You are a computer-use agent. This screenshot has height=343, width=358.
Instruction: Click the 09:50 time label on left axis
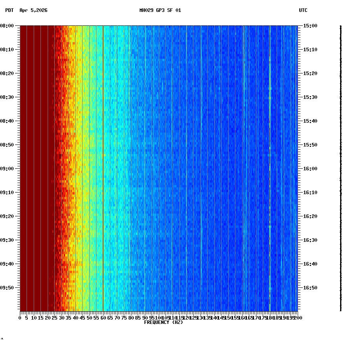coord(8,287)
